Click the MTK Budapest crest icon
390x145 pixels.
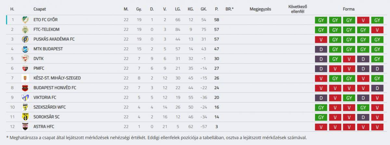pos(25,49)
